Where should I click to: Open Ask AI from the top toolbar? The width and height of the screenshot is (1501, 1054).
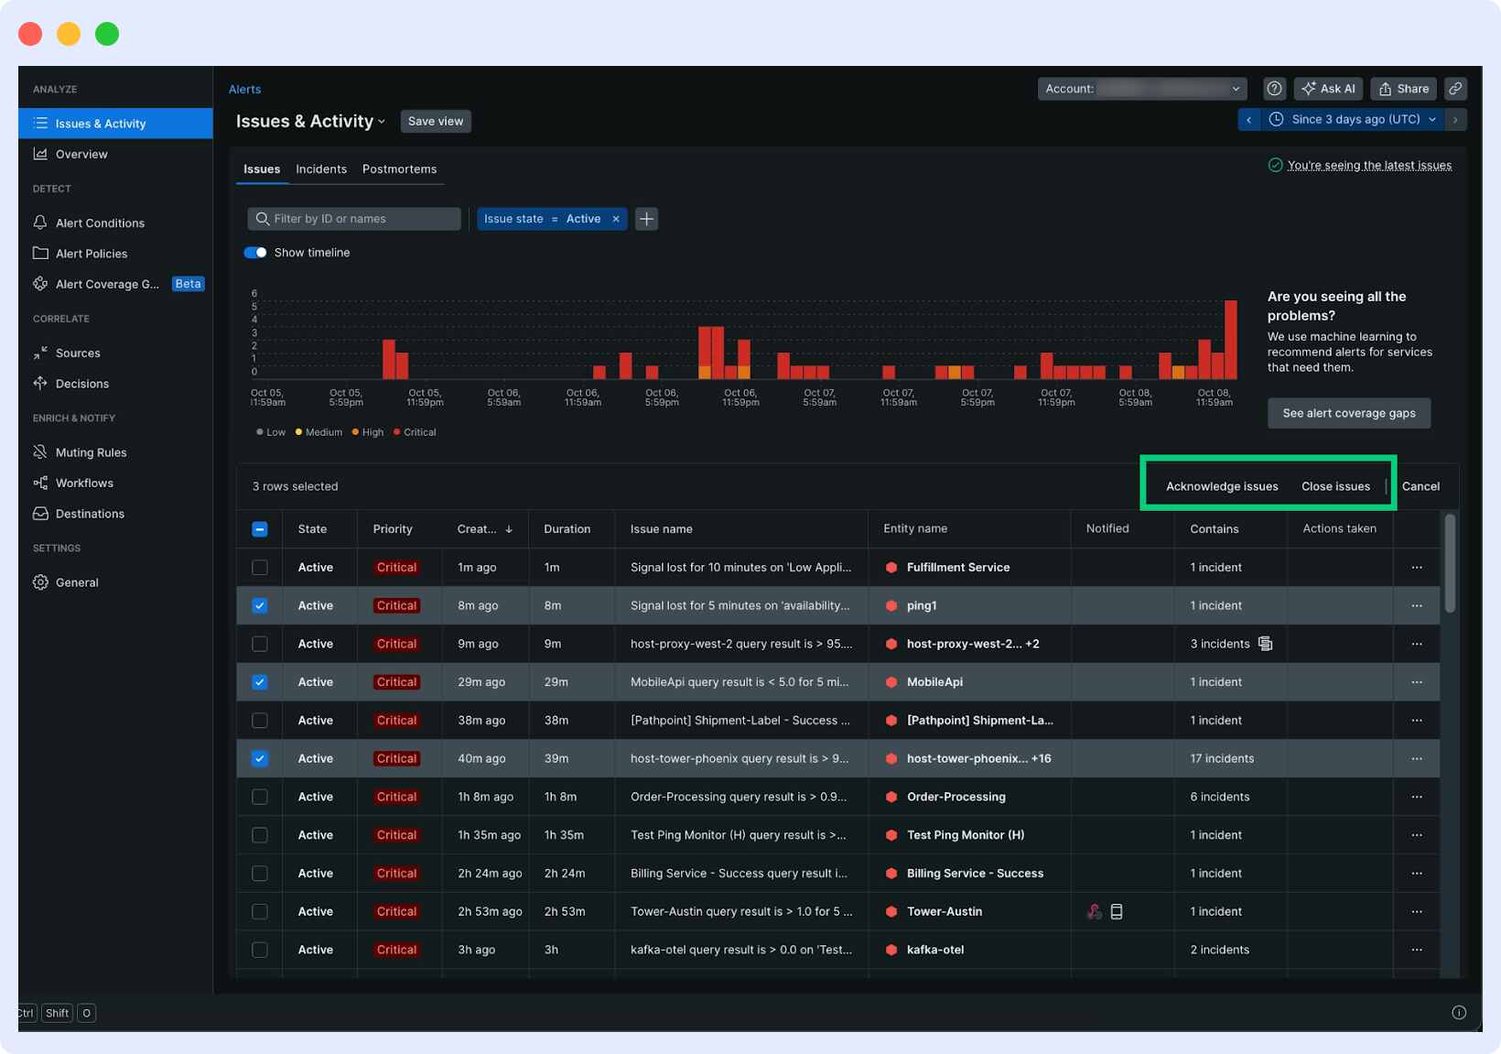click(1328, 88)
